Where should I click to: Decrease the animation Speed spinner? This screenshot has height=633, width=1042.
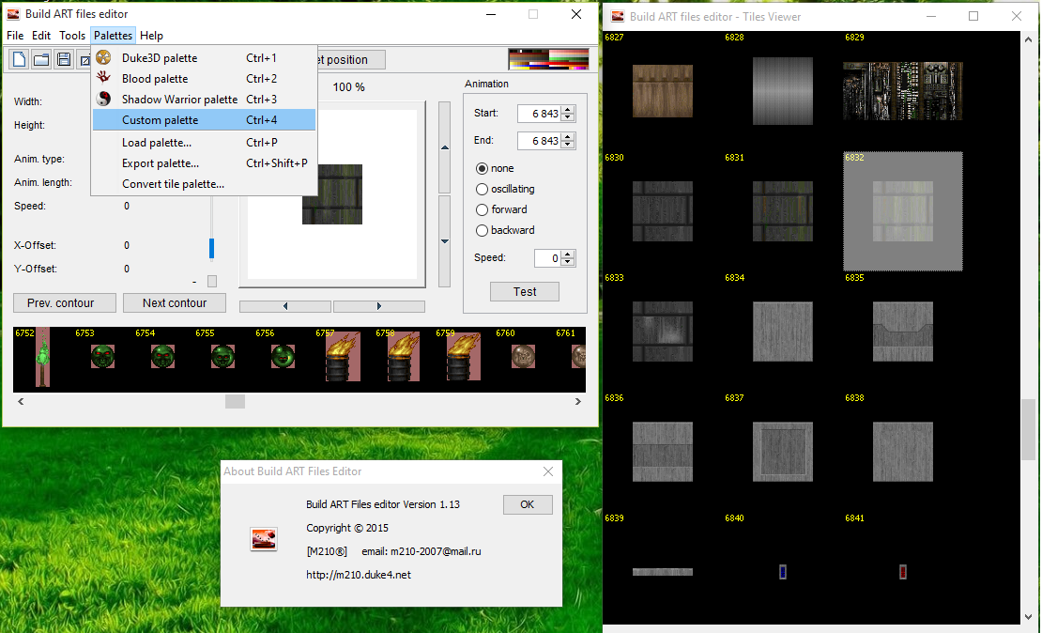(568, 262)
